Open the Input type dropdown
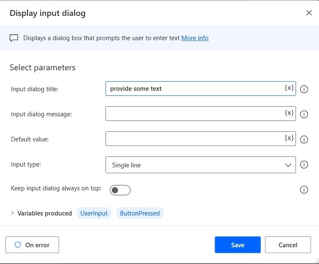Viewport: 319px width, 264px height. 201,165
